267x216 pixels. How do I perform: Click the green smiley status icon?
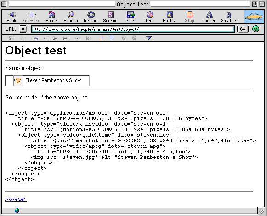click(256, 29)
